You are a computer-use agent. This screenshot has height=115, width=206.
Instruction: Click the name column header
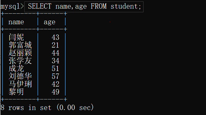(x=16, y=22)
